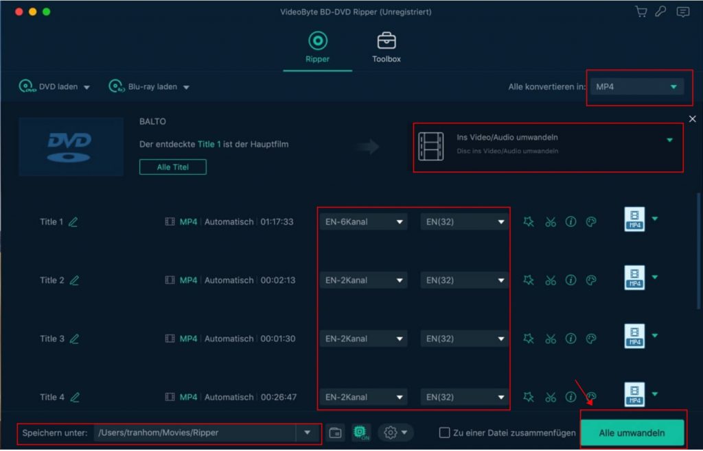The width and height of the screenshot is (703, 451).
Task: Open the palette effects icon for Title 4
Action: 591,397
